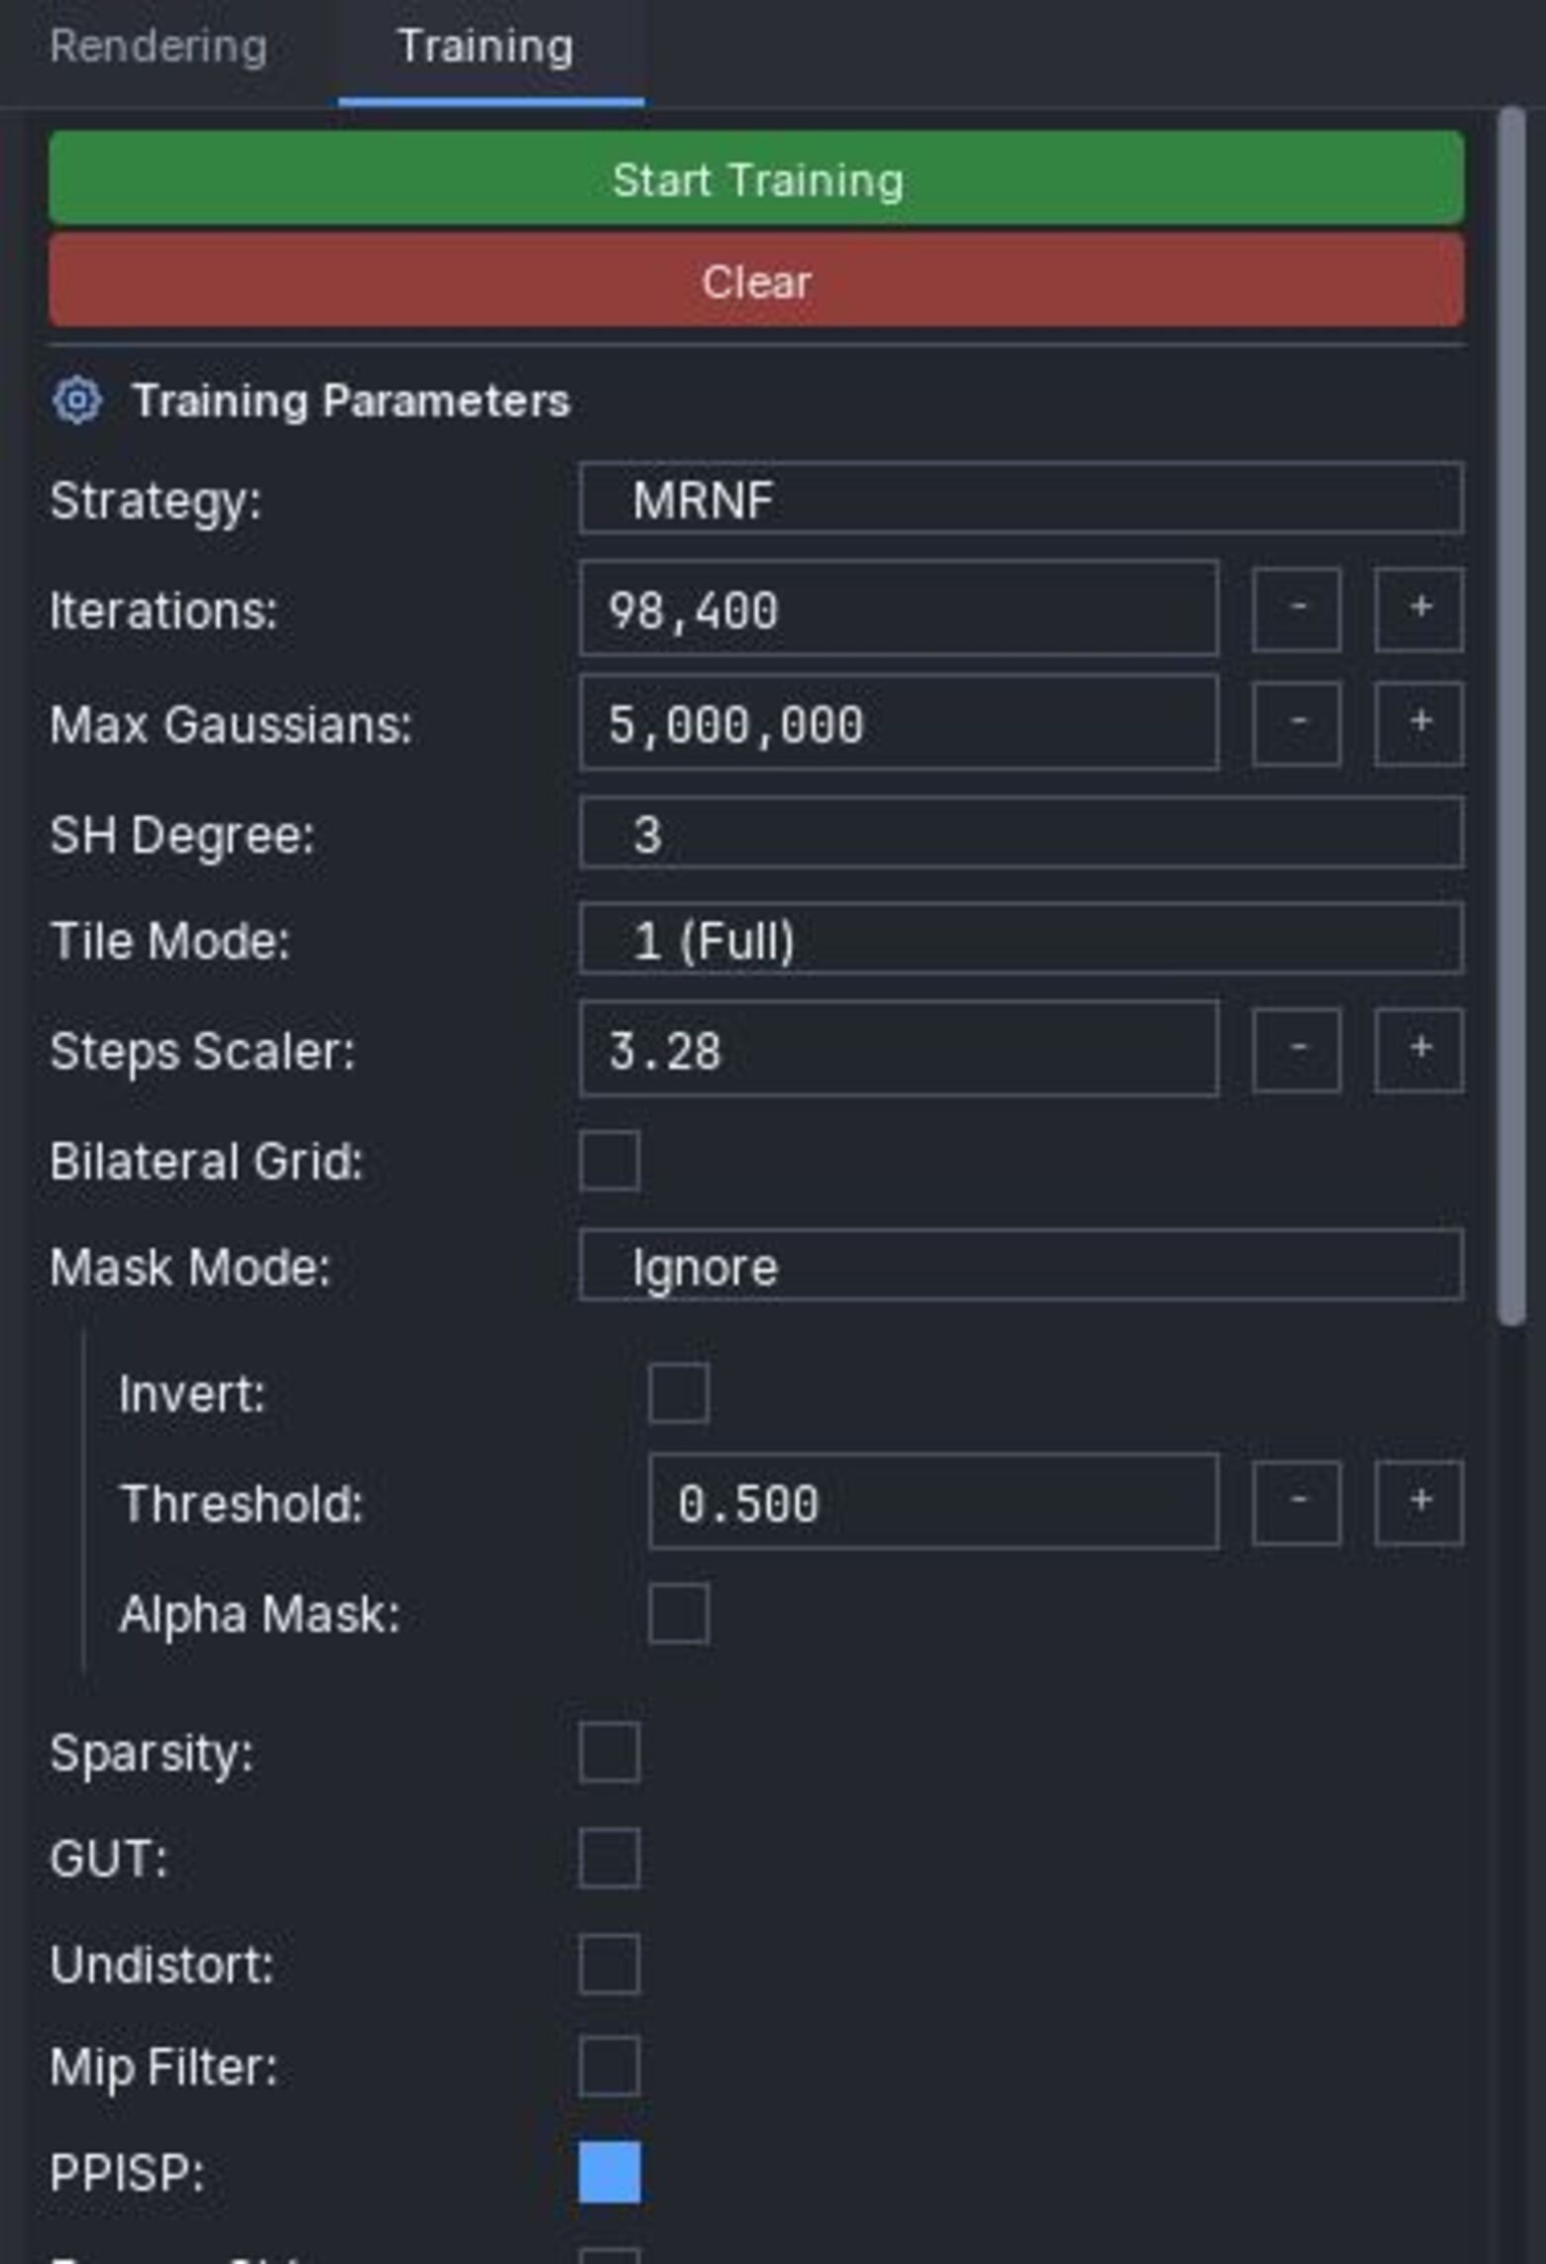The height and width of the screenshot is (2264, 1546).
Task: Increase Max Gaussians with plus button
Action: pos(1418,723)
